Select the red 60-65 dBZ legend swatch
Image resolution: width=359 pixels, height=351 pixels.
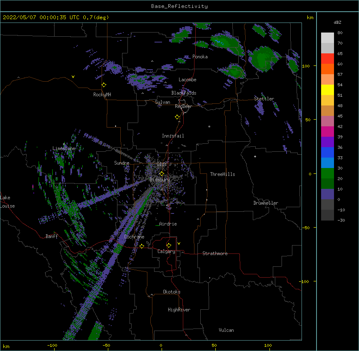click(x=327, y=59)
